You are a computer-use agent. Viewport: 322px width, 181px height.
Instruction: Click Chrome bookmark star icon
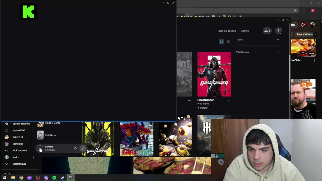[295, 11]
